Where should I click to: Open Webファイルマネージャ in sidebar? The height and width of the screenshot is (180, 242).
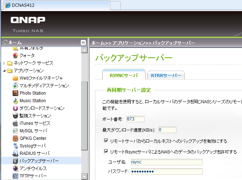[x=41, y=78]
